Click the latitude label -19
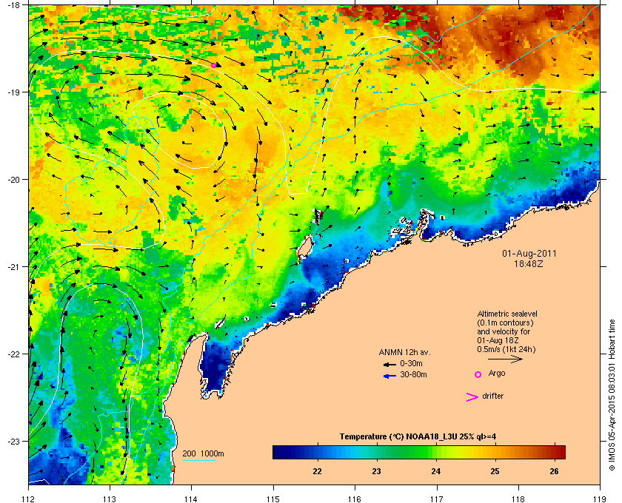Viewport: 622px width, 503px height. point(13,92)
